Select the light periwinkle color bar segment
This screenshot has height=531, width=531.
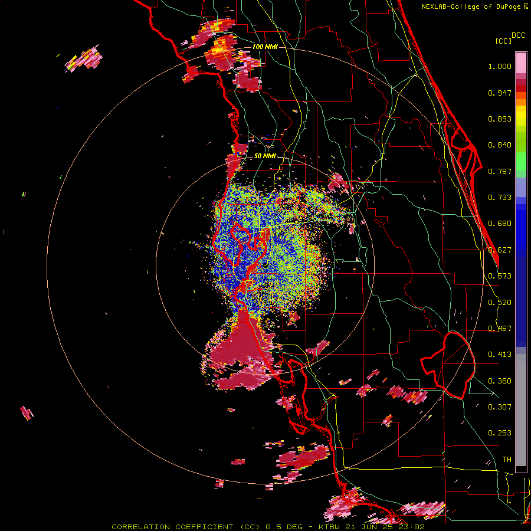pyautogui.click(x=521, y=187)
